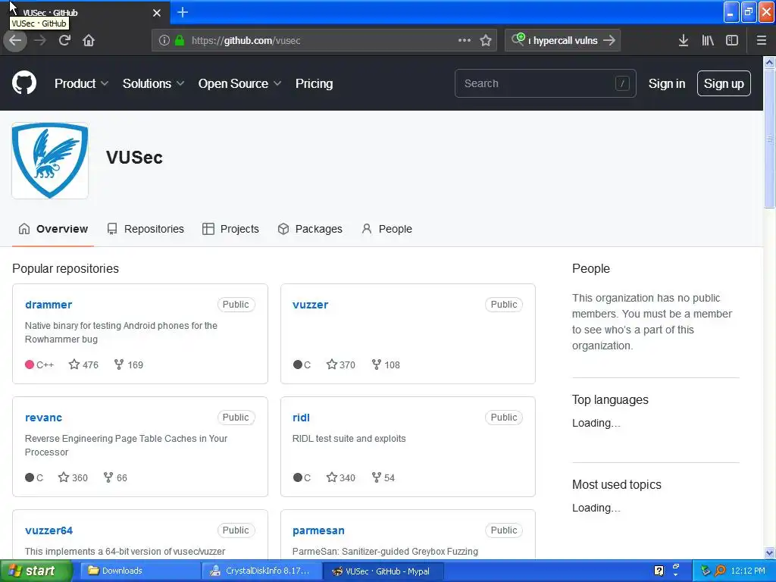Image resolution: width=776 pixels, height=582 pixels.
Task: Click the gray C language dot on vuzzer
Action: [x=297, y=365]
